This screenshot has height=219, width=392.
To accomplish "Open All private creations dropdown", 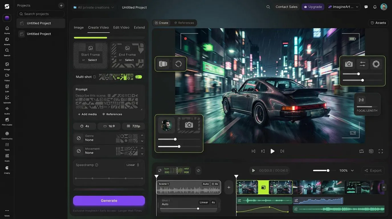I will tap(94, 7).
